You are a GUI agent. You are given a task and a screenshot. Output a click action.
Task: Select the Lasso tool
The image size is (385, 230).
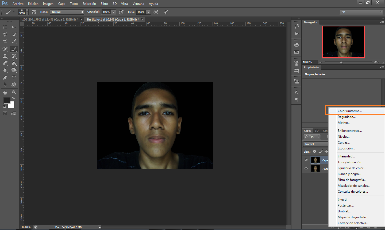[5, 34]
